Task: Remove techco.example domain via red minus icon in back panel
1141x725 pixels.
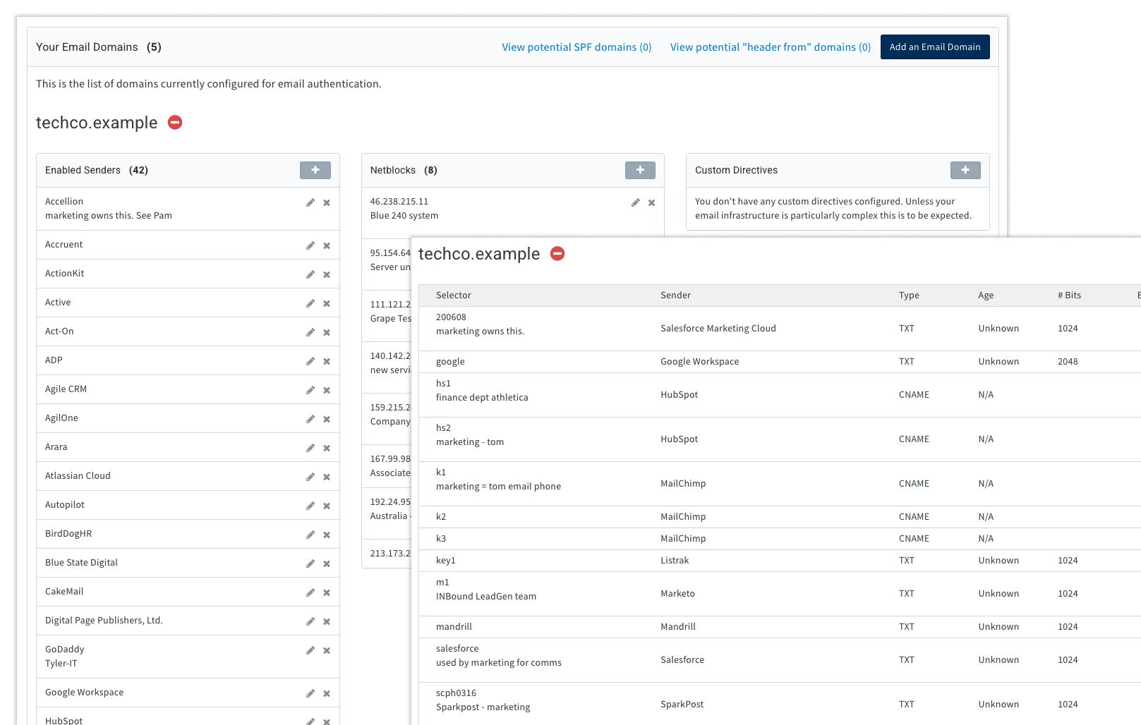Action: tap(175, 123)
